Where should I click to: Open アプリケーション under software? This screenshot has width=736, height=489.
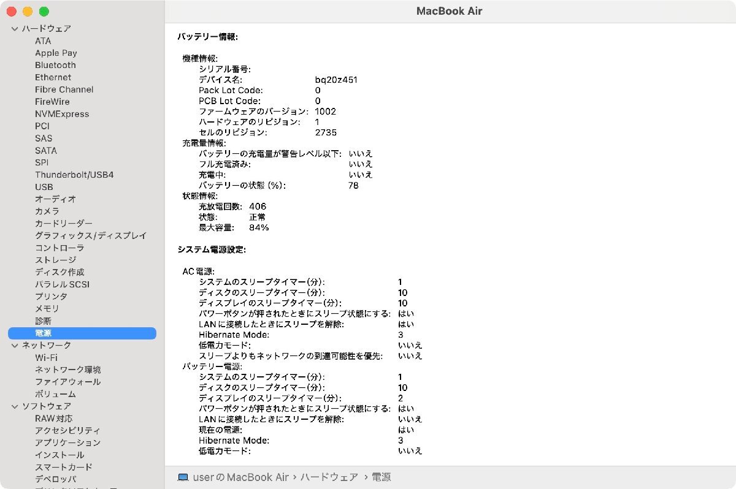(x=67, y=442)
